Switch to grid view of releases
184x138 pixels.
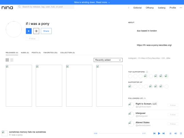tap(7, 60)
